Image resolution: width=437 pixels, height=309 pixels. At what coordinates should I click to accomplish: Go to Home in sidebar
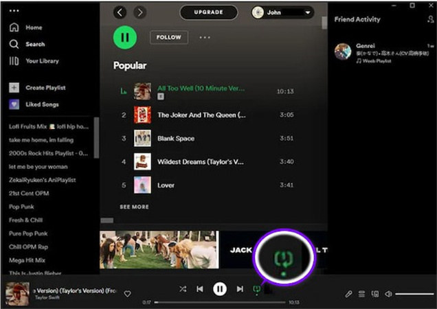point(25,27)
